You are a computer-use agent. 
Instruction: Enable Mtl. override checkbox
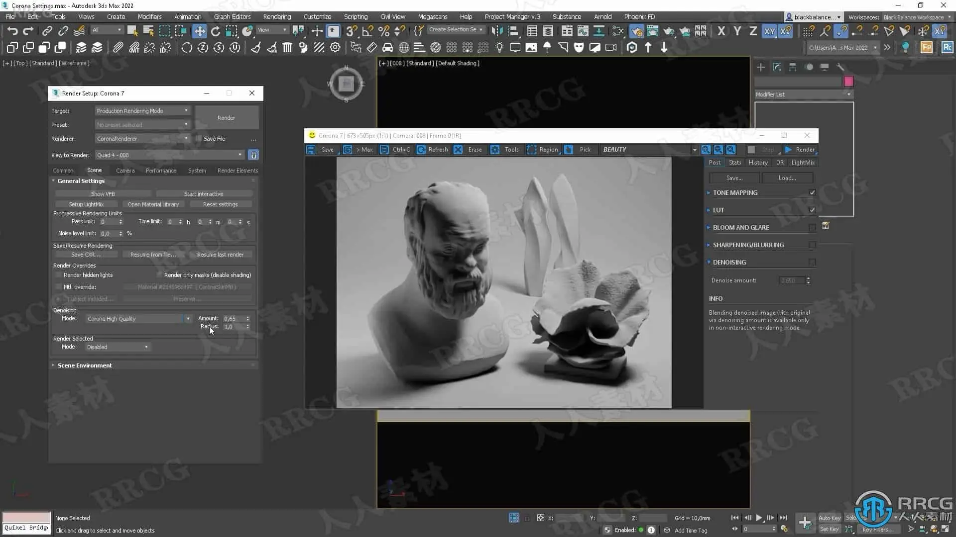(x=59, y=287)
